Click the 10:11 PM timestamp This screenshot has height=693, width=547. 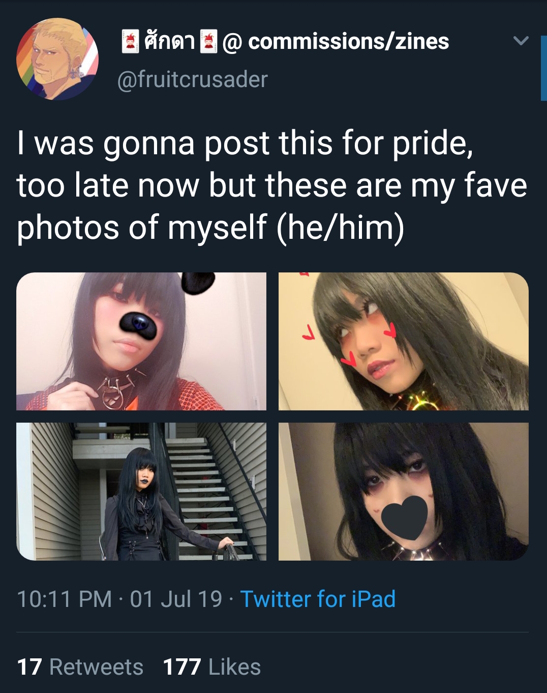click(x=64, y=599)
